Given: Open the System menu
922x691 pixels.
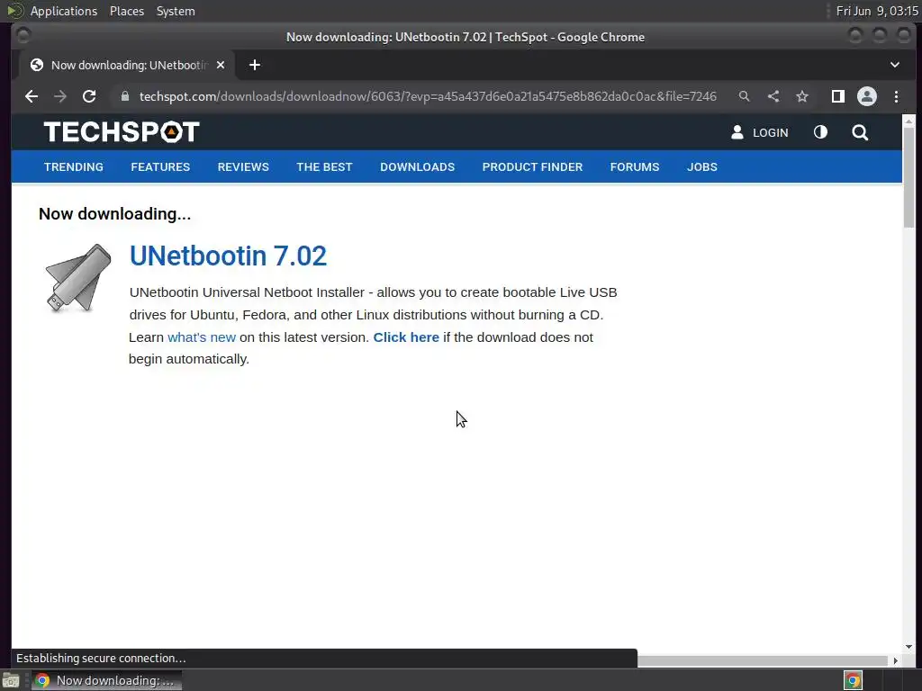Looking at the screenshot, I should (176, 11).
